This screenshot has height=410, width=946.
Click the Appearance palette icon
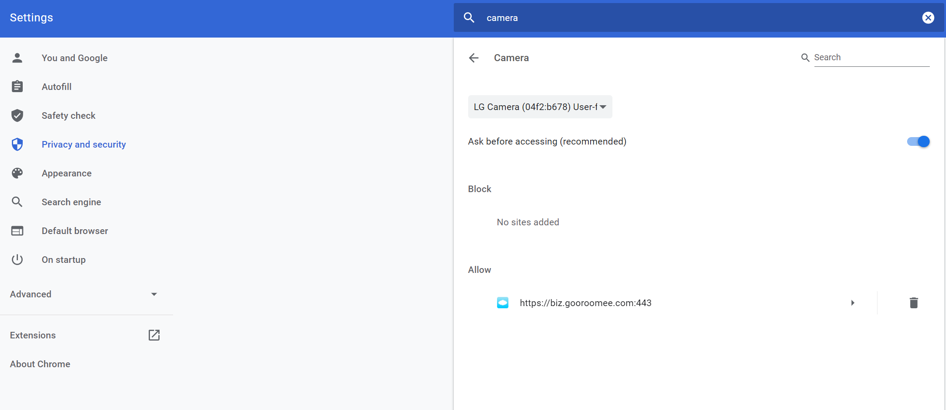(x=17, y=173)
